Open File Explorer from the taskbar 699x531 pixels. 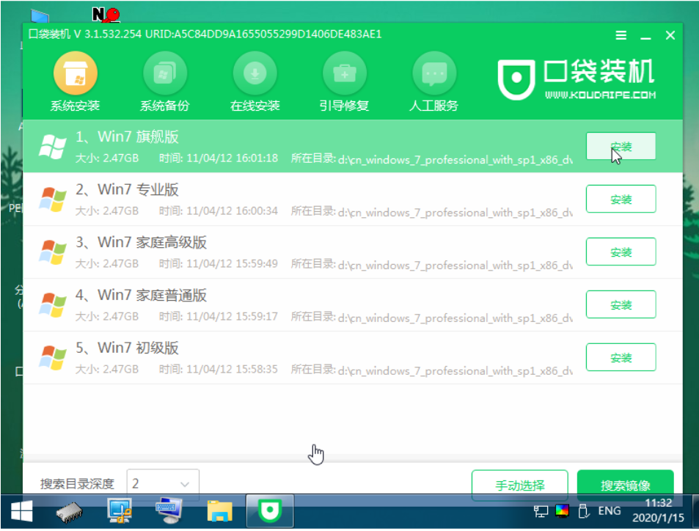(220, 511)
